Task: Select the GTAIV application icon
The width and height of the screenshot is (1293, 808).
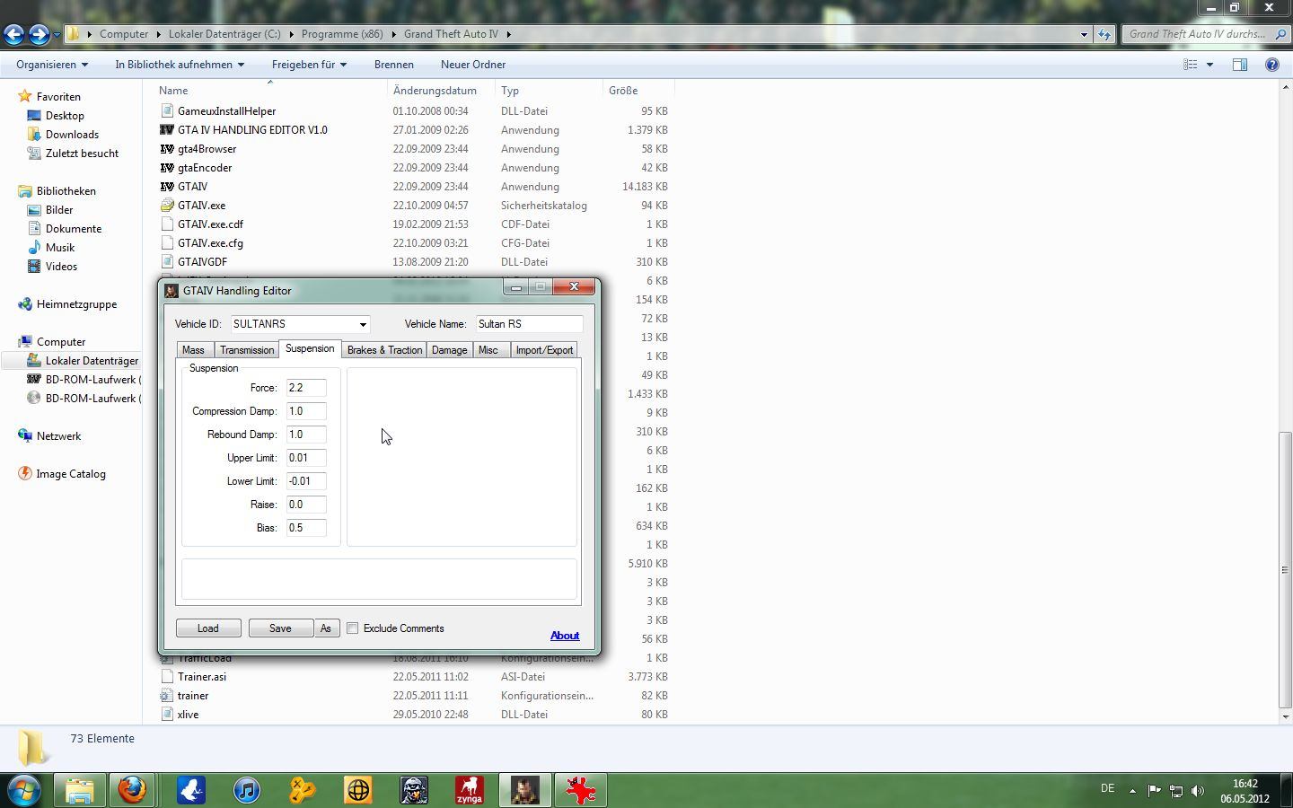Action: point(167,187)
